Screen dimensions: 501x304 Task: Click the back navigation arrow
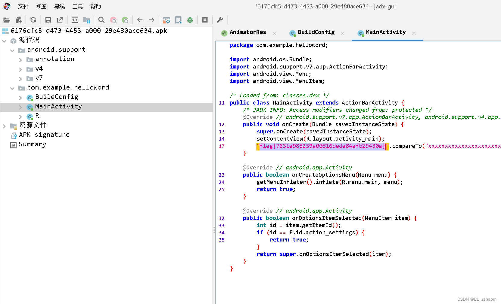(x=140, y=20)
